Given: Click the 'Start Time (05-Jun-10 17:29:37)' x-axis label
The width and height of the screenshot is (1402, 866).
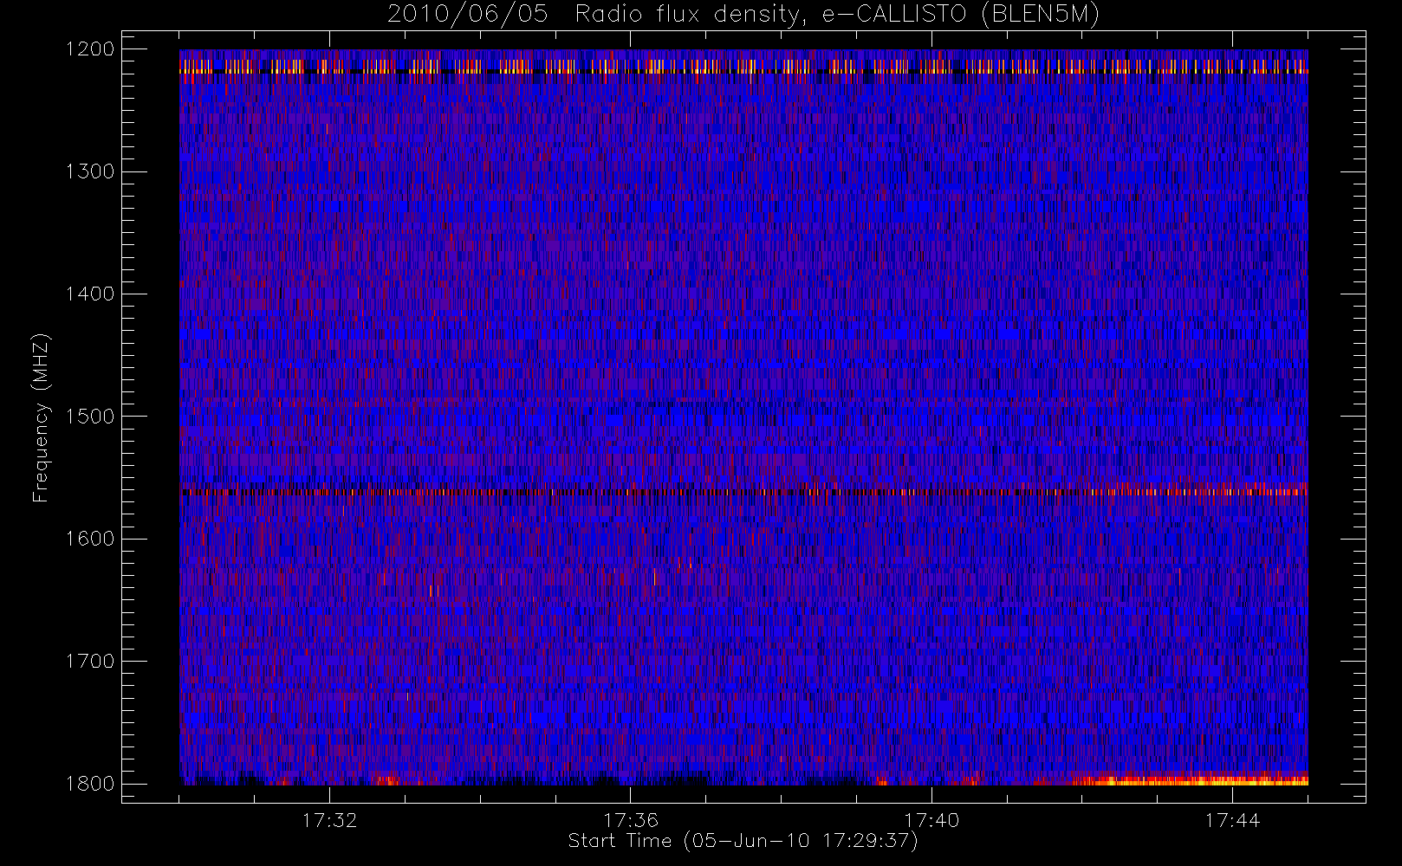Looking at the screenshot, I should pyautogui.click(x=743, y=841).
